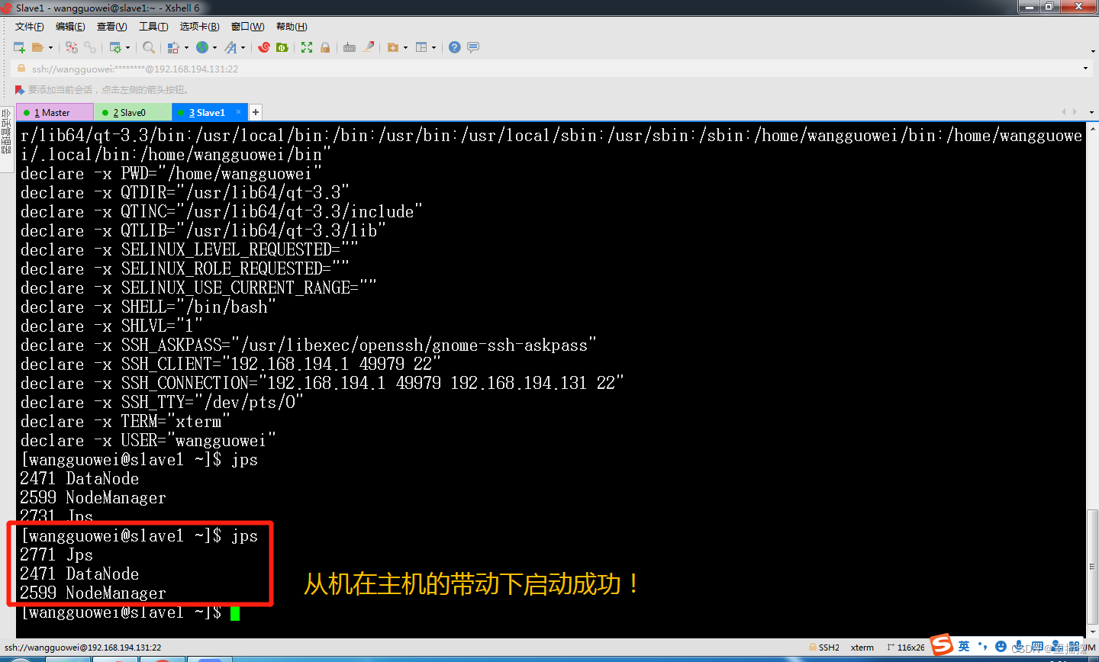The image size is (1099, 662).
Task: Open the color scheme toolbar icon
Action: [174, 47]
